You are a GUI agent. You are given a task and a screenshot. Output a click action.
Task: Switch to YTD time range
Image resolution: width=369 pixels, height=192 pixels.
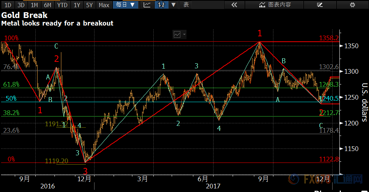(62, 5)
